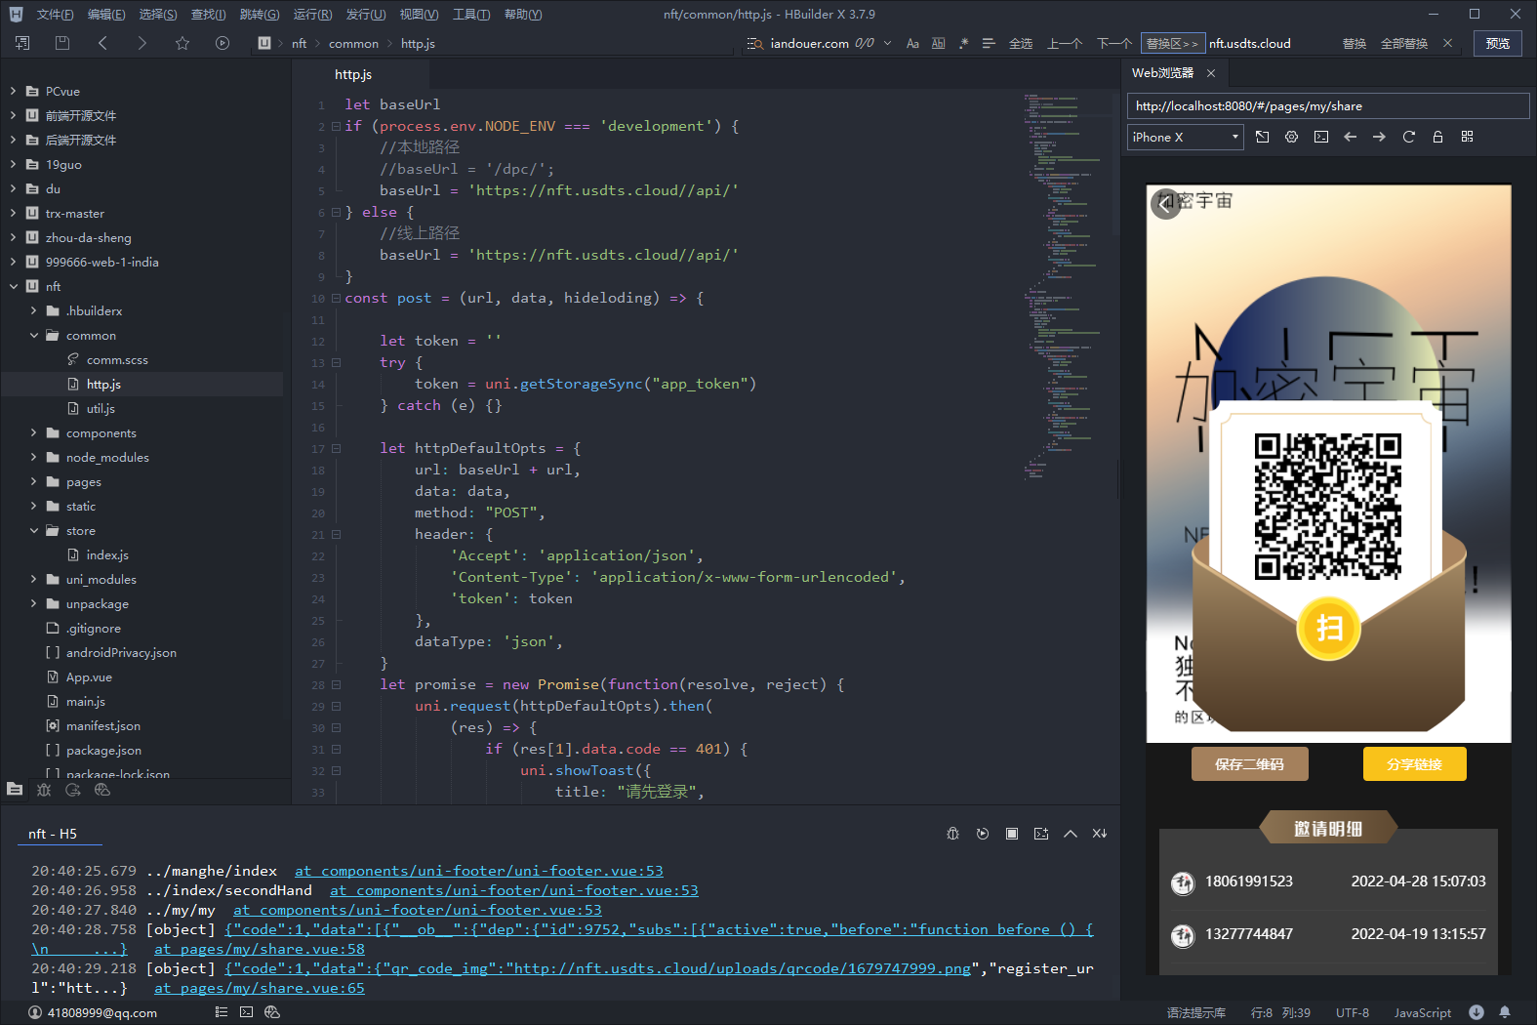Expand the PCvue project folder

(13, 91)
